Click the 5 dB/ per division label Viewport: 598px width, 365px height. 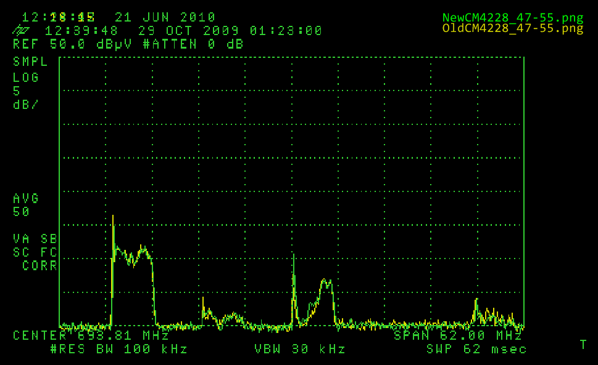[26, 98]
